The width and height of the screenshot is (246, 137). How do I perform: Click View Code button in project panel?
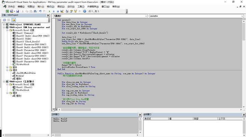pos(4,20)
